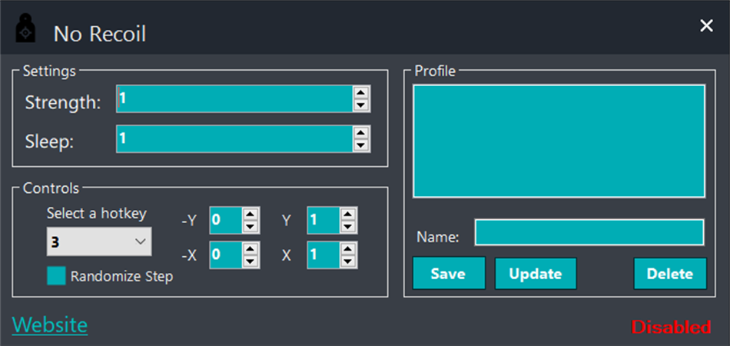730x346 pixels.
Task: Increase the X value with up arrow
Action: pyautogui.click(x=348, y=248)
